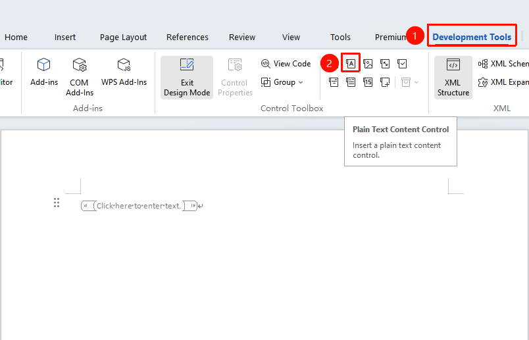
Task: Click the paragraph drag handle beside the text
Action: [x=57, y=203]
